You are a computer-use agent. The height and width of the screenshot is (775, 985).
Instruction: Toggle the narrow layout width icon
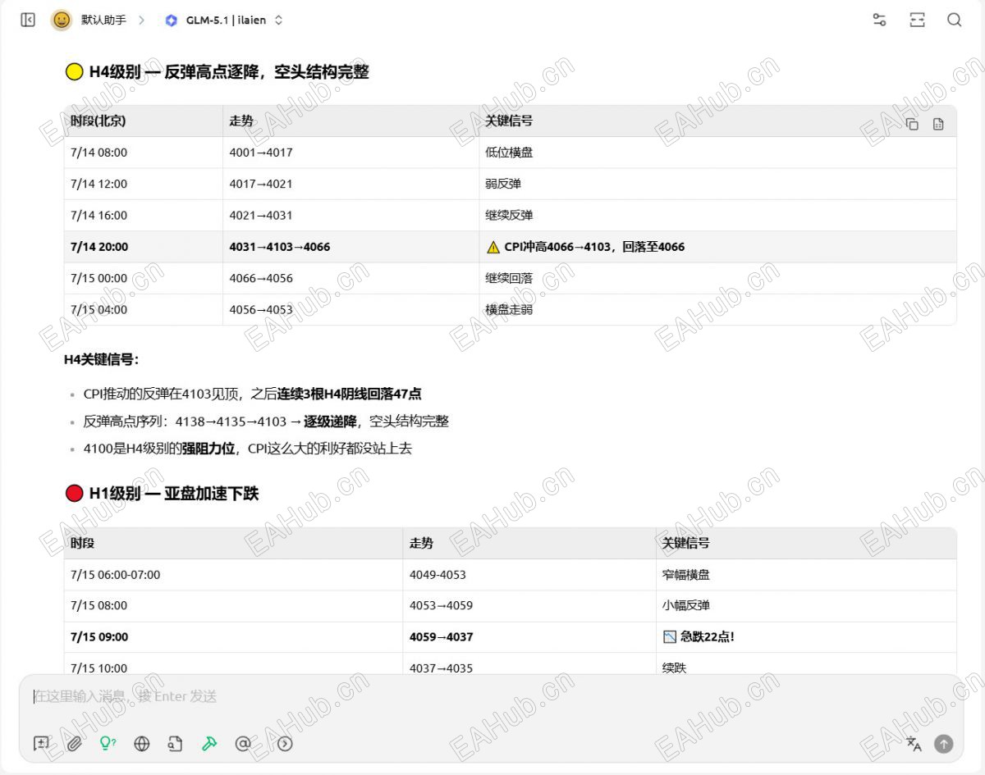pyautogui.click(x=917, y=20)
